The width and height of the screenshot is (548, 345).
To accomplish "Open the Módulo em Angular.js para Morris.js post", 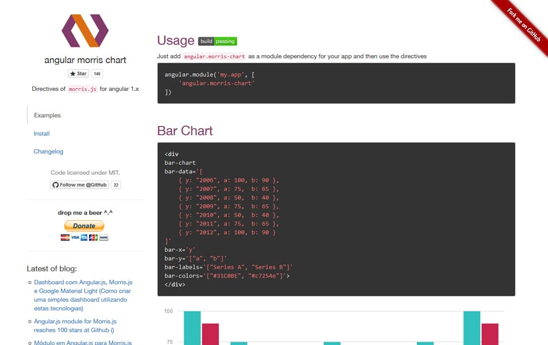I will [83, 342].
